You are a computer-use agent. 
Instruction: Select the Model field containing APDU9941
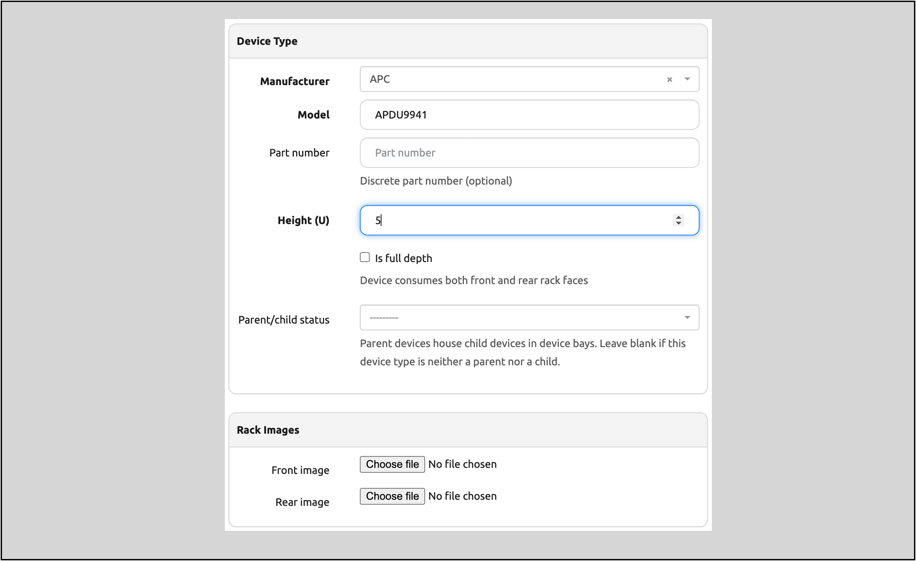[x=528, y=114]
